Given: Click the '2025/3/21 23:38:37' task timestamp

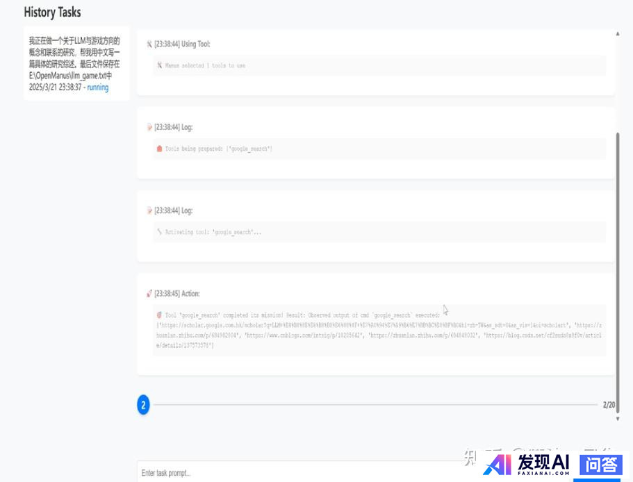Looking at the screenshot, I should click(x=56, y=88).
